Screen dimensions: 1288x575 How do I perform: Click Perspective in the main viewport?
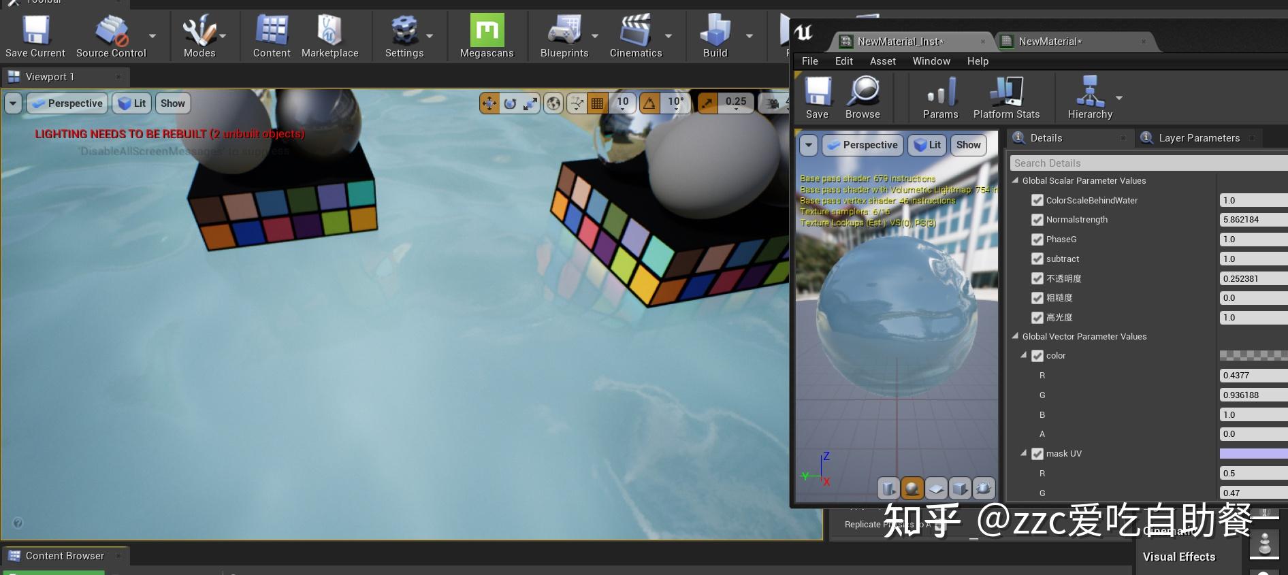[x=67, y=103]
